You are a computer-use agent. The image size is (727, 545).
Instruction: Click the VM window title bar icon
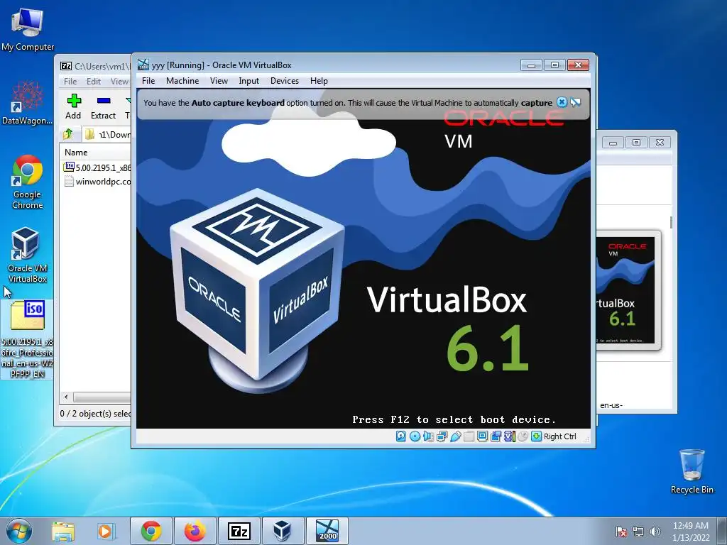point(143,65)
